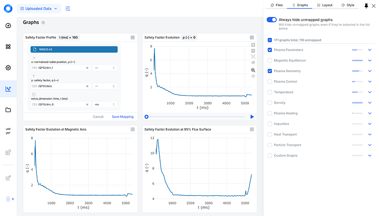Expand the sidebar with list arrow icon
The width and height of the screenshot is (379, 216).
click(9, 199)
